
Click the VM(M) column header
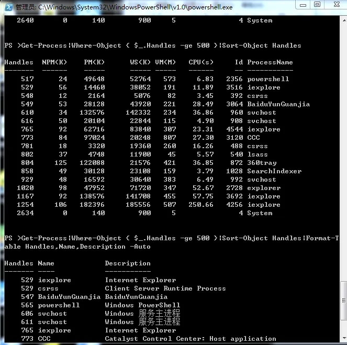click(x=165, y=62)
